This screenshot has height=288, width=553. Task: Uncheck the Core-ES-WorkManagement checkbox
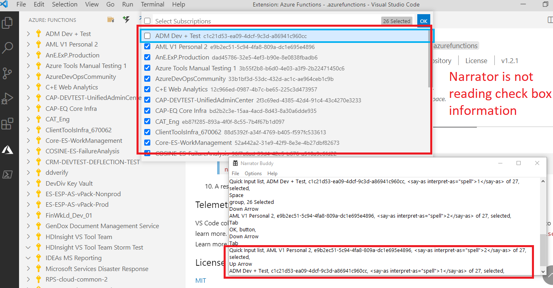pos(147,142)
